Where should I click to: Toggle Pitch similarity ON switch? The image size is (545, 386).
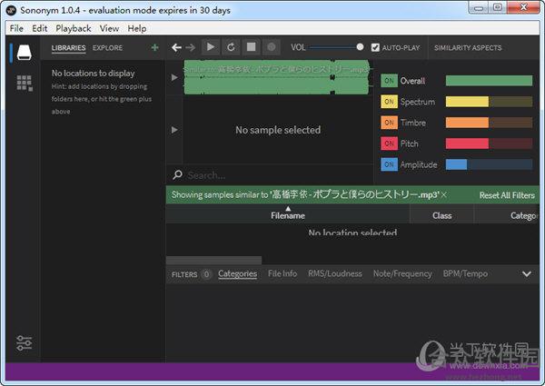(389, 144)
